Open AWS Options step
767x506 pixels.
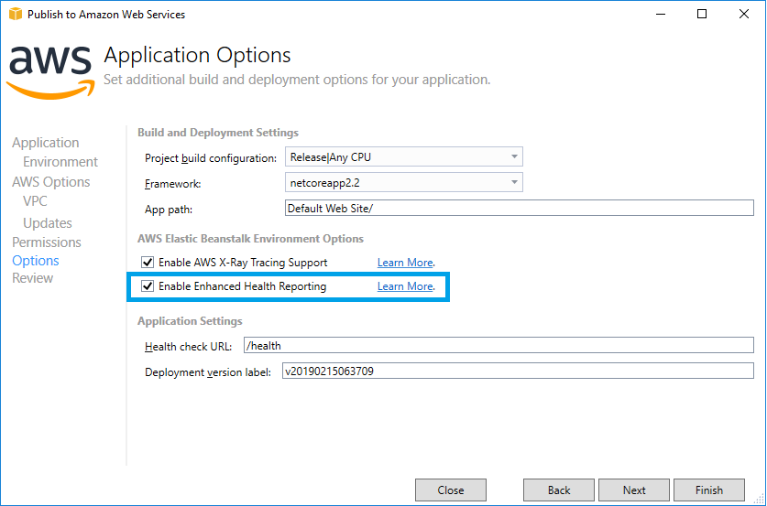click(x=51, y=182)
